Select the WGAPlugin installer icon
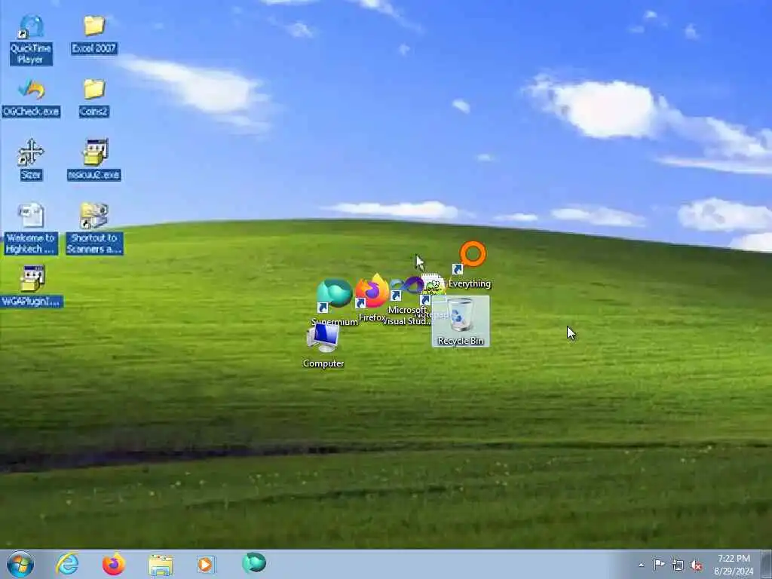 (32, 286)
